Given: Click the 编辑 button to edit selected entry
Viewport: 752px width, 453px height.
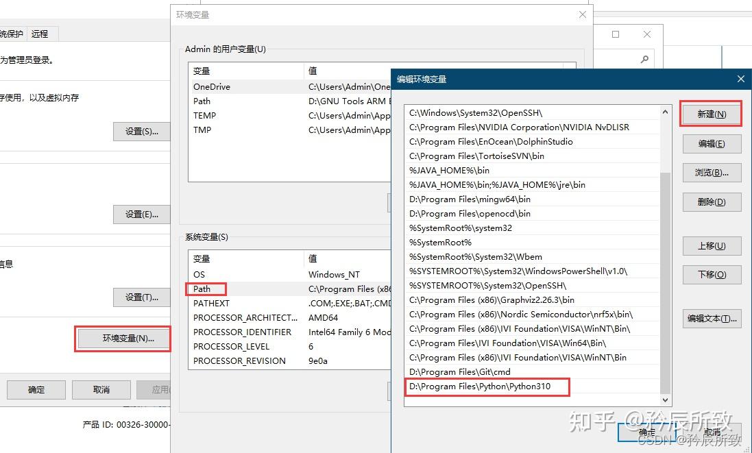Looking at the screenshot, I should [x=710, y=143].
